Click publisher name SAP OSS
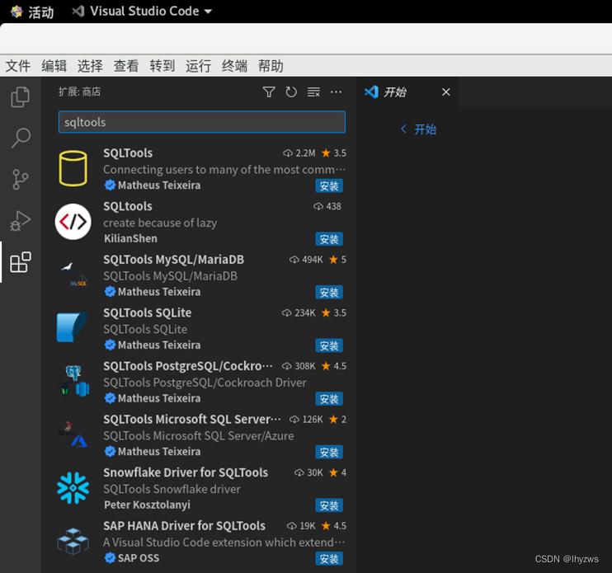The width and height of the screenshot is (612, 573). [x=139, y=558]
